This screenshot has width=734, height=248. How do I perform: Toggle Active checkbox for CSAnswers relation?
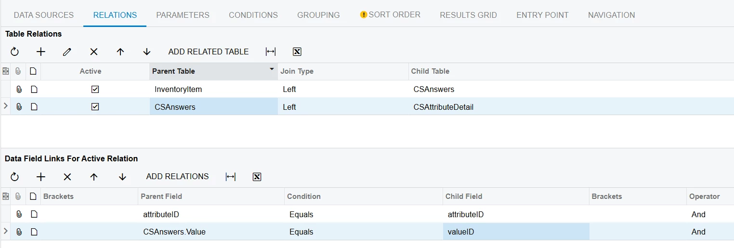pos(95,107)
